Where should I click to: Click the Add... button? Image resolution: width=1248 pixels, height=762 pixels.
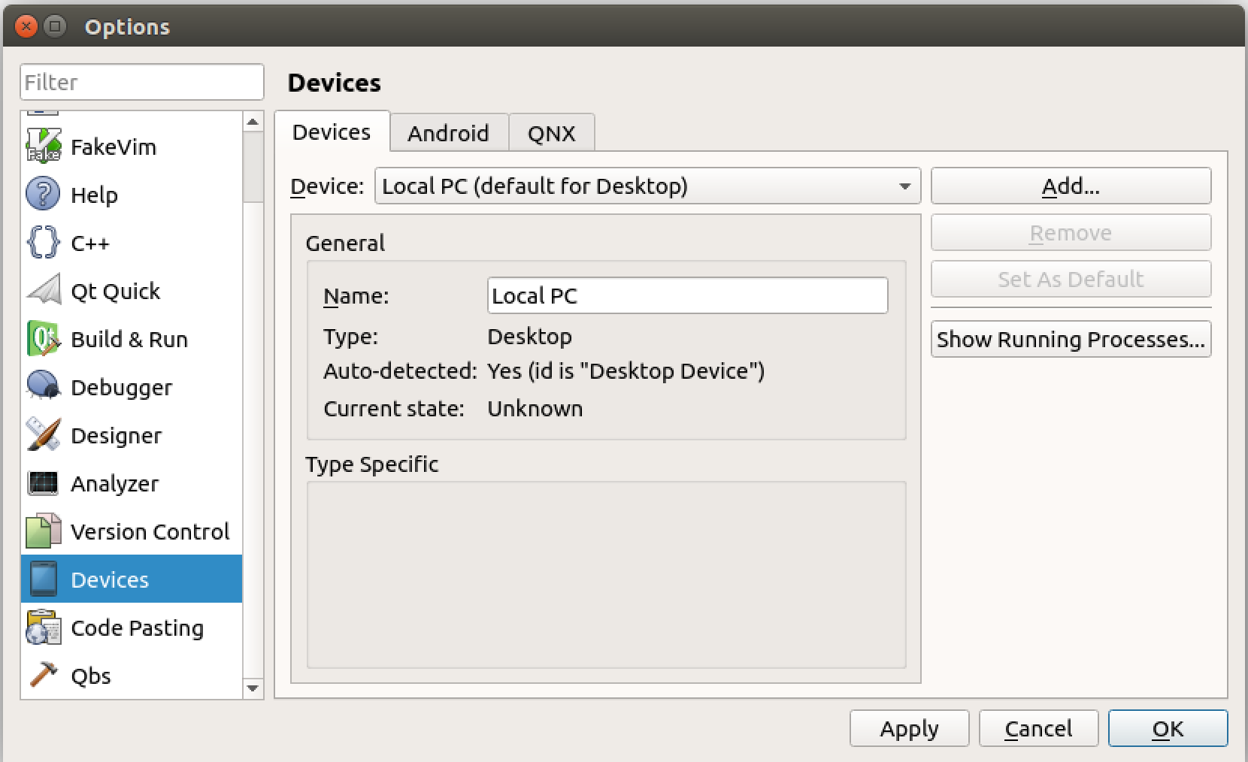(x=1071, y=186)
